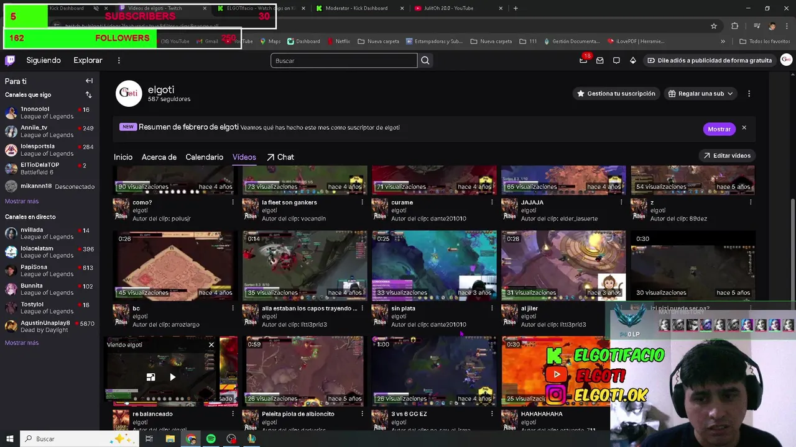The image size is (796, 447).
Task: Open the '3 vs 6 GG EZ' clip thumbnail
Action: pos(434,371)
